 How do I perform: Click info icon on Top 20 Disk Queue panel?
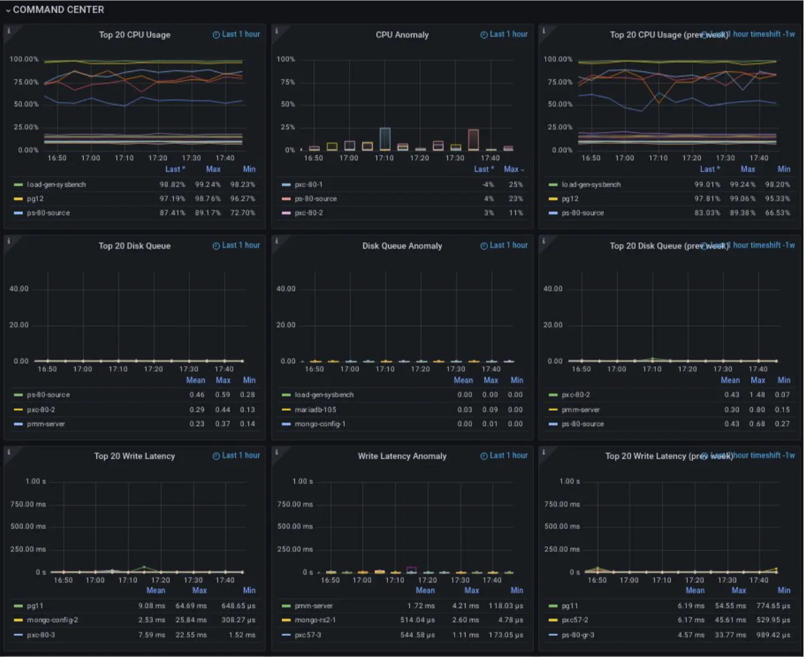click(9, 241)
